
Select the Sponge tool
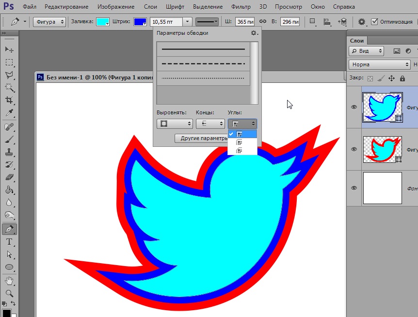tap(9, 215)
